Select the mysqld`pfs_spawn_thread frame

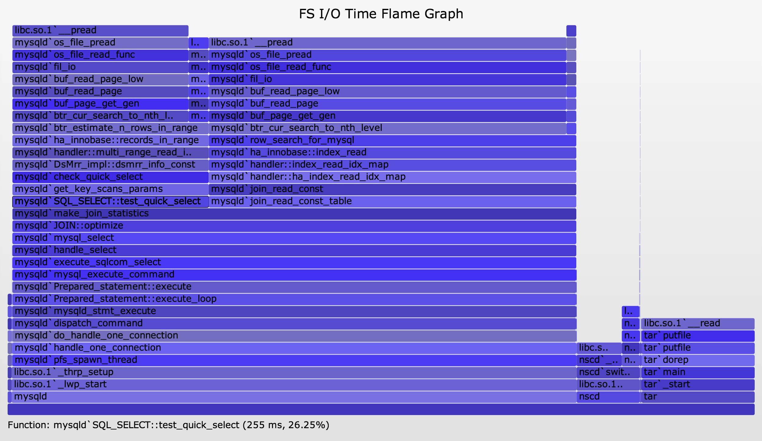click(x=294, y=360)
